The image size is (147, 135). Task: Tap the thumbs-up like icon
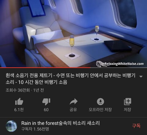19,101
